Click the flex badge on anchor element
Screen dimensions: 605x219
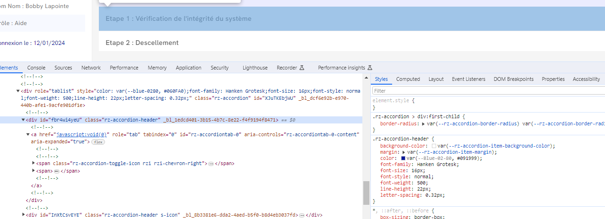click(x=98, y=142)
